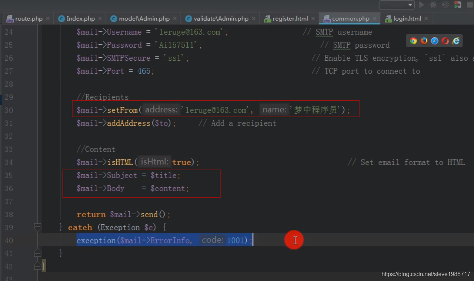Click the 'true' keyword on line 34

181,162
